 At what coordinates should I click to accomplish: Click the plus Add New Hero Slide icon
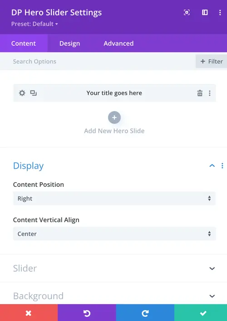[x=114, y=117]
